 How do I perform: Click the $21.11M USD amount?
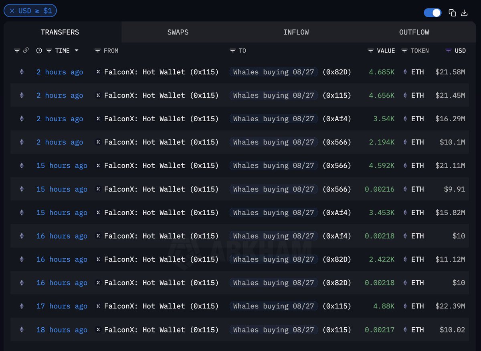[450, 165]
